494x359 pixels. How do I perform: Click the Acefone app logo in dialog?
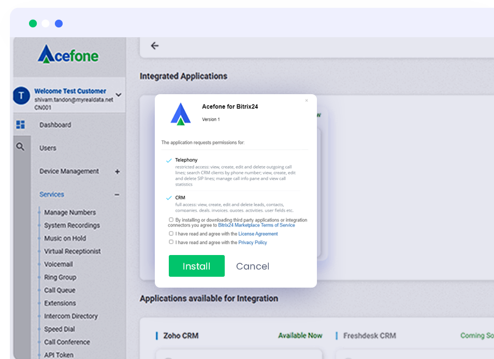click(x=181, y=114)
